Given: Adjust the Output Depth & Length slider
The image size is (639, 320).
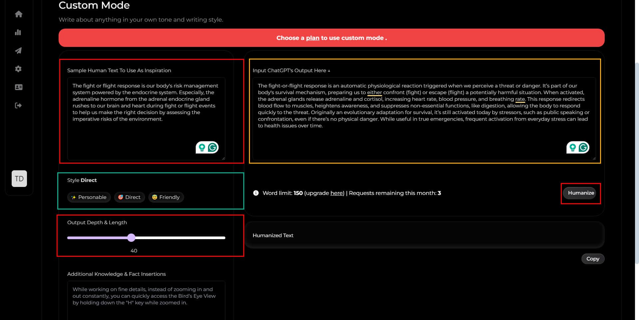Looking at the screenshot, I should [x=131, y=238].
